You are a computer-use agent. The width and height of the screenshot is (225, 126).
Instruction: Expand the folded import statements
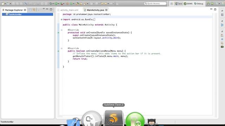62,20
